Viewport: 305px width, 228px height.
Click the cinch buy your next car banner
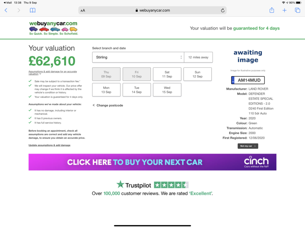pyautogui.click(x=152, y=162)
